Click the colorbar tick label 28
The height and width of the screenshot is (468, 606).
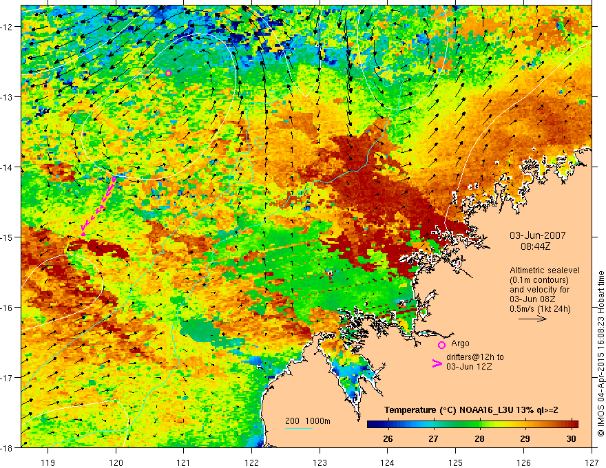(x=479, y=439)
